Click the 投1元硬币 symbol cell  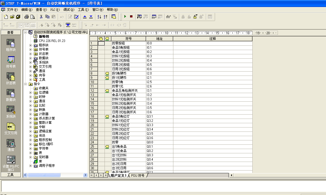128,77
